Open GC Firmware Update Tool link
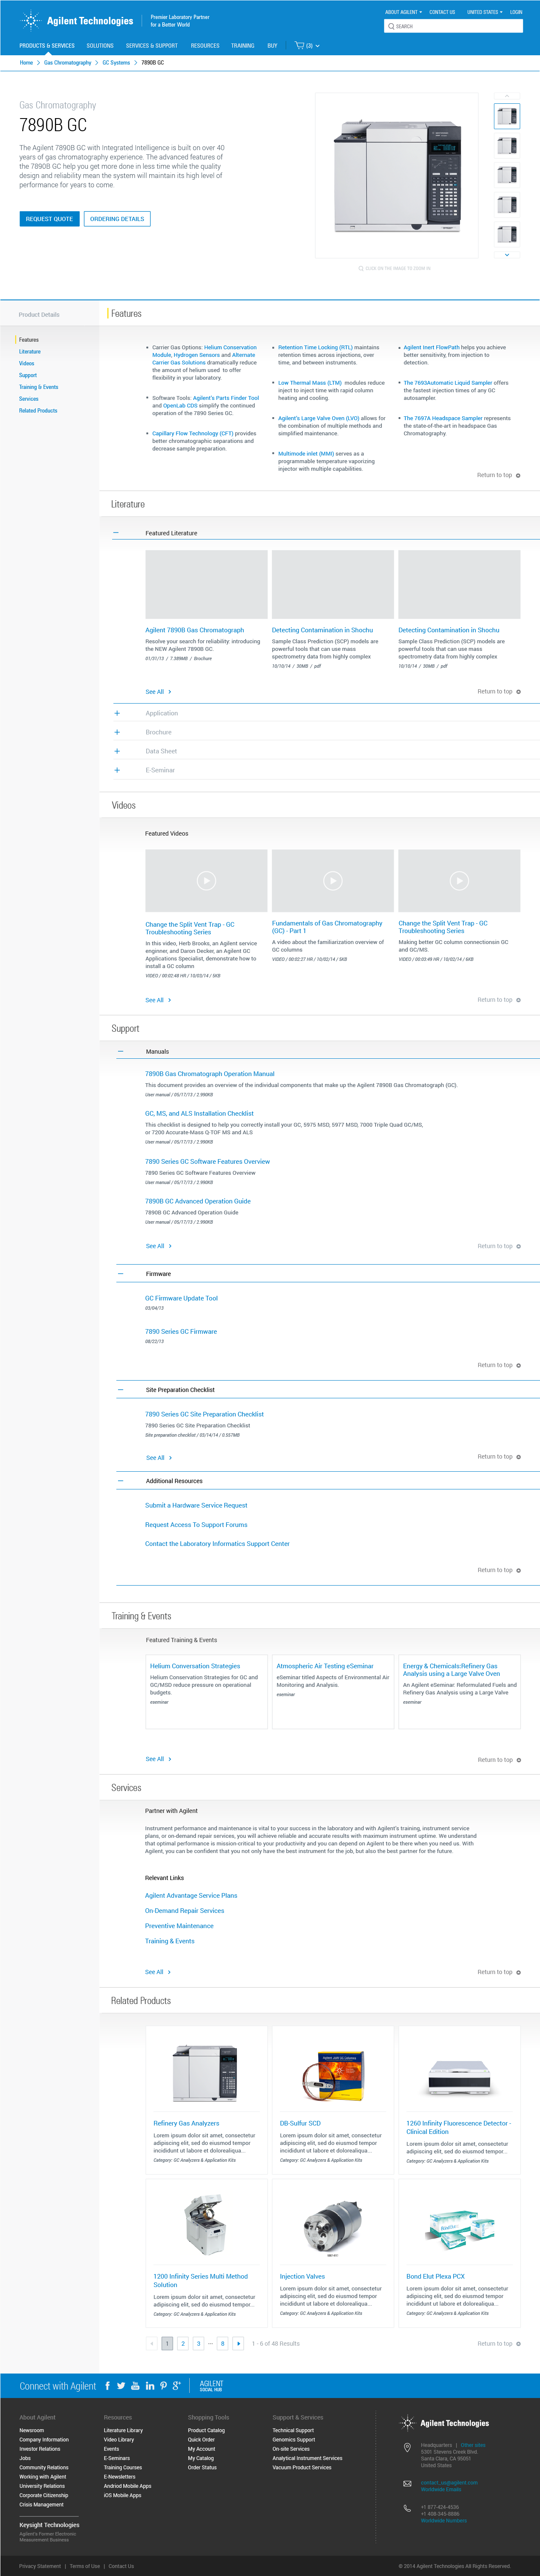Viewport: 540px width, 2576px height. click(x=181, y=1298)
